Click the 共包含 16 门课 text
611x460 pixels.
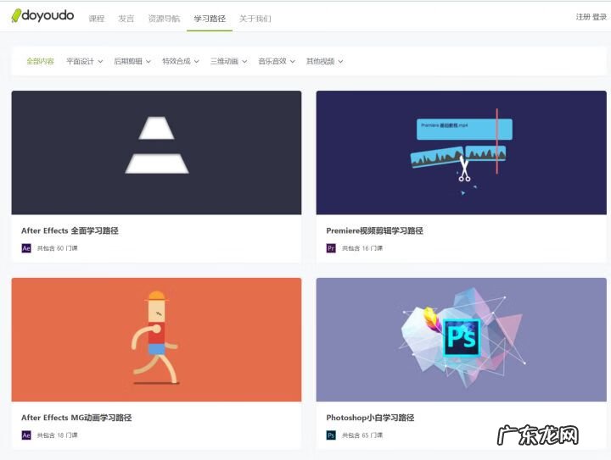[362, 248]
